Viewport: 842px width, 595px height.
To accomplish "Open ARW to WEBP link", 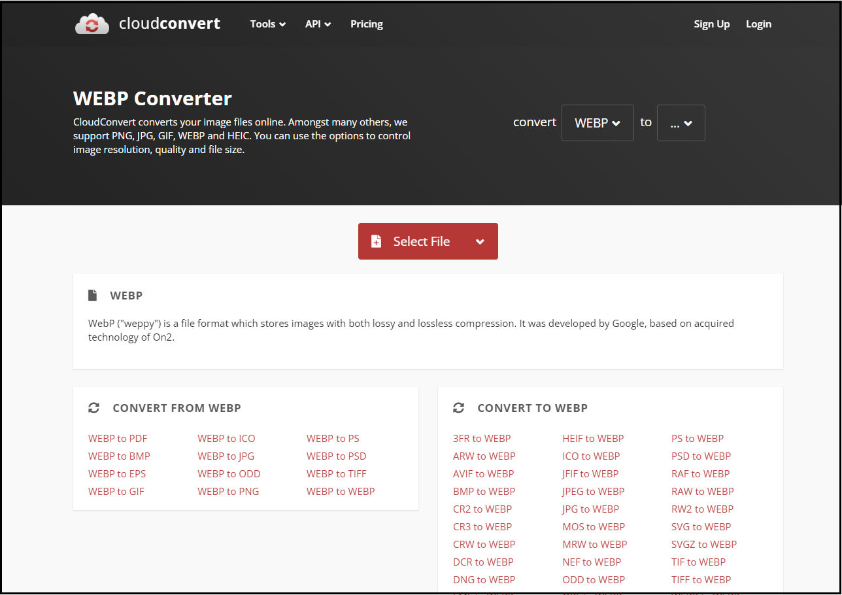I will tap(484, 456).
